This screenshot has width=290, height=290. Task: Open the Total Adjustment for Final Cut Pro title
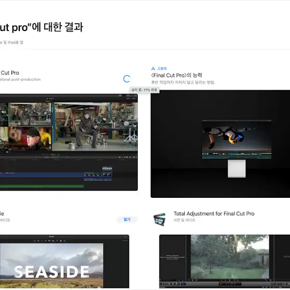pos(214,213)
